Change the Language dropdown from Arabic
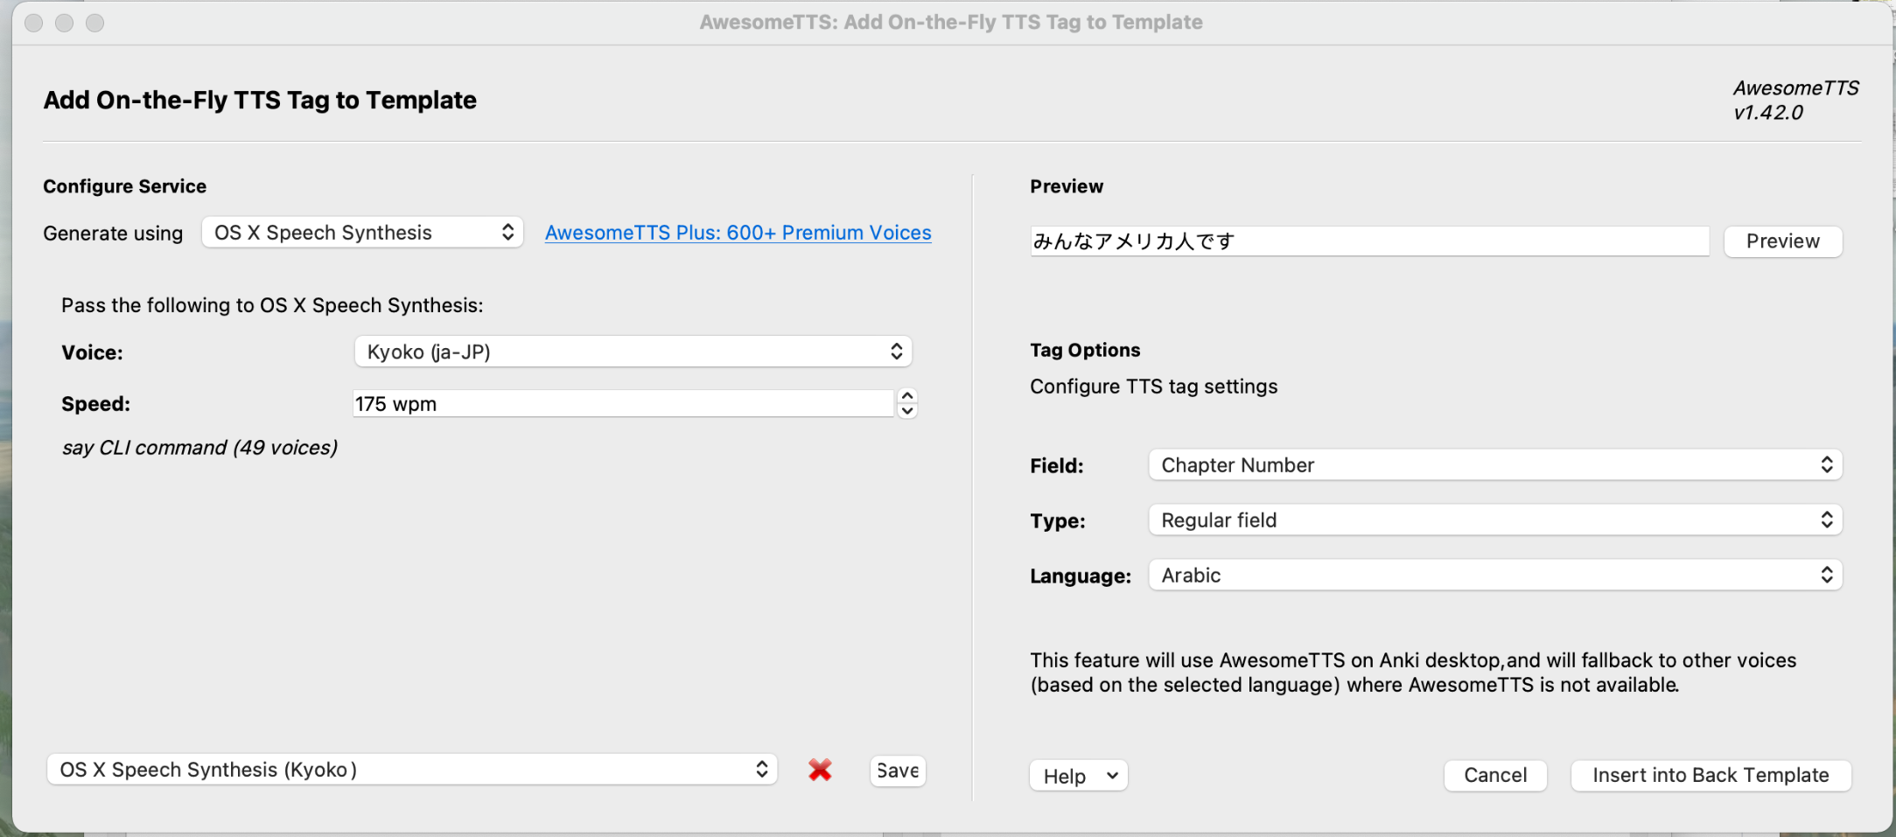The image size is (1896, 837). 1494,575
